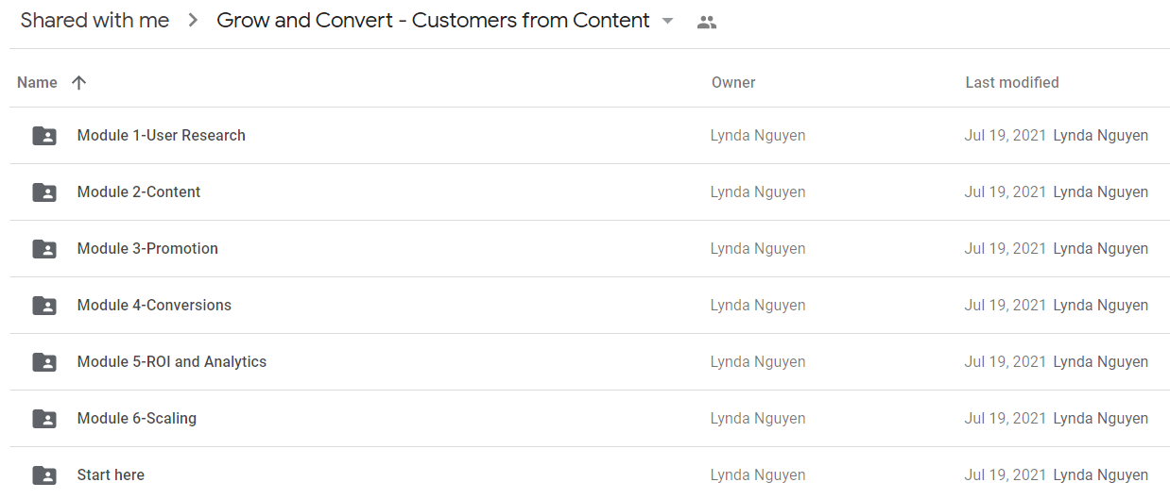Screen dimensions: 1170x499
Task: Select the Module 6-Scaling folder name
Action: 137,419
